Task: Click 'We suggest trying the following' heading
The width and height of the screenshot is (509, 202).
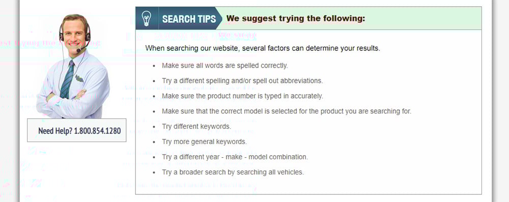Action: click(296, 18)
